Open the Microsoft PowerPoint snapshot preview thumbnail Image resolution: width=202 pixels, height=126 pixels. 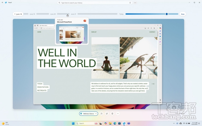pyautogui.click(x=72, y=34)
